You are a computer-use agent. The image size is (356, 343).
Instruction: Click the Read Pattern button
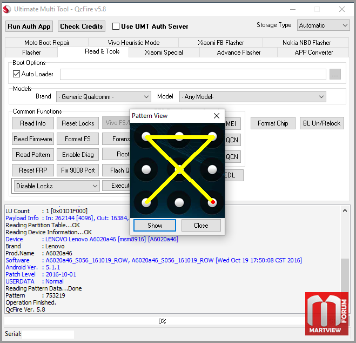(x=33, y=155)
